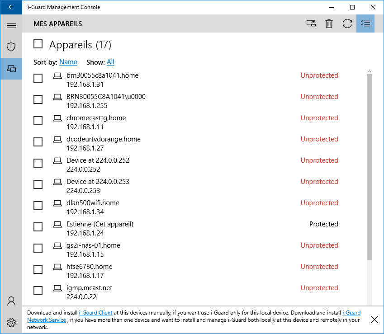The image size is (384, 334).
Task: Open the Show All filter dropdown
Action: (x=110, y=62)
